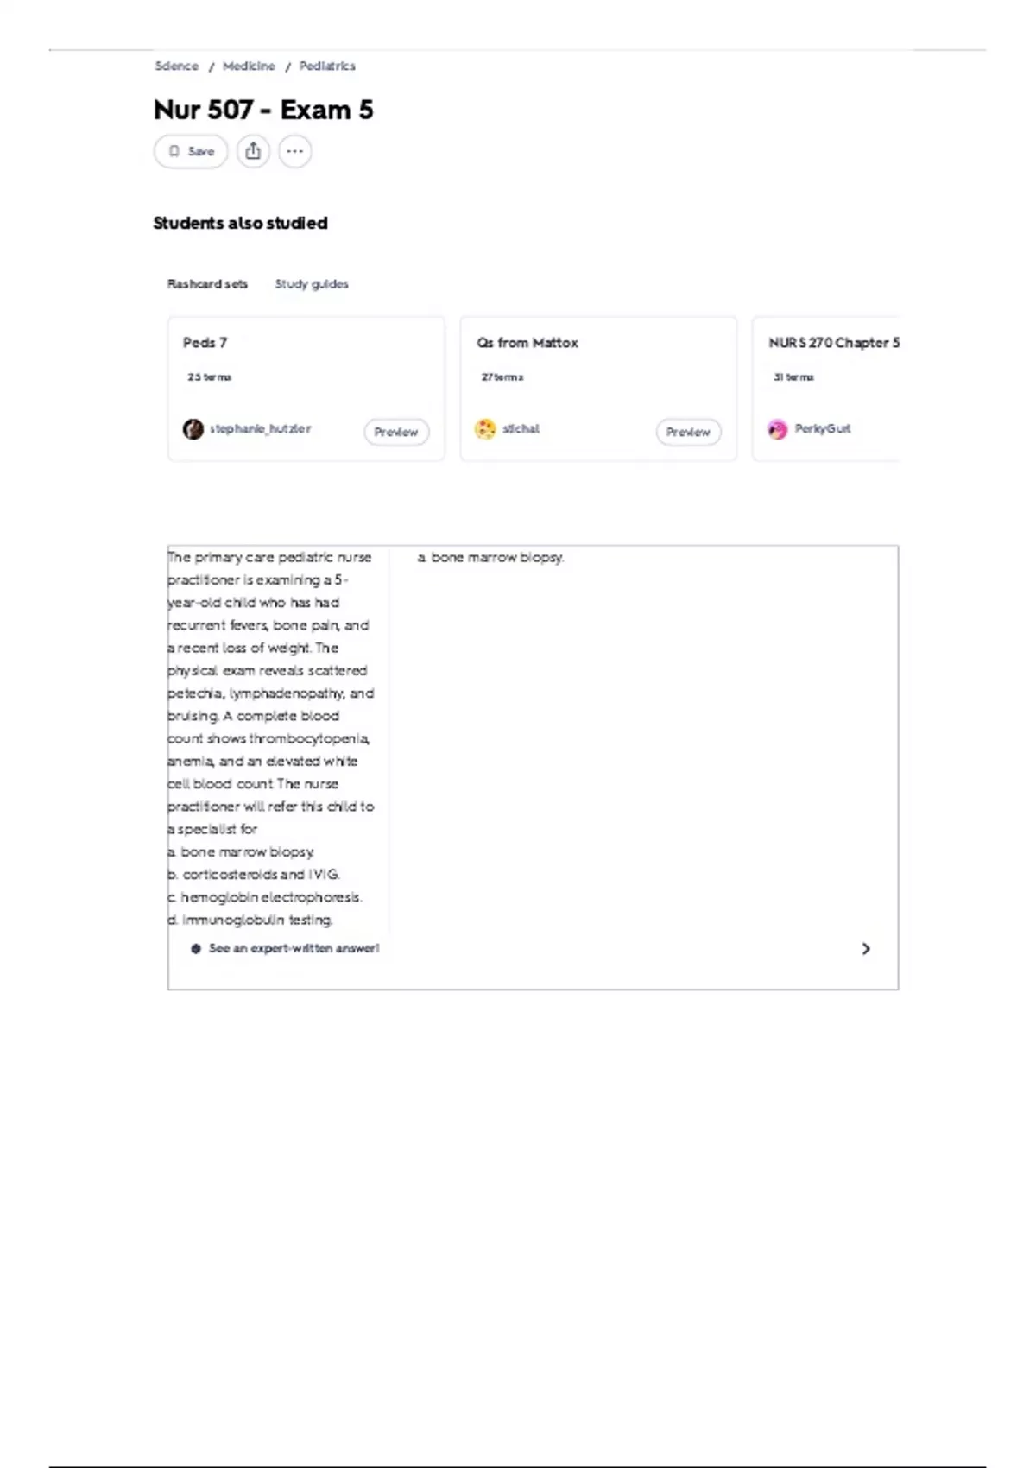Switch to Study guides tab

pyautogui.click(x=312, y=284)
